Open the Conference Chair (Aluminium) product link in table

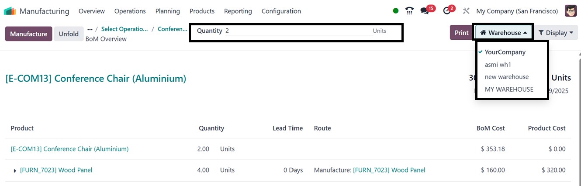(x=69, y=149)
